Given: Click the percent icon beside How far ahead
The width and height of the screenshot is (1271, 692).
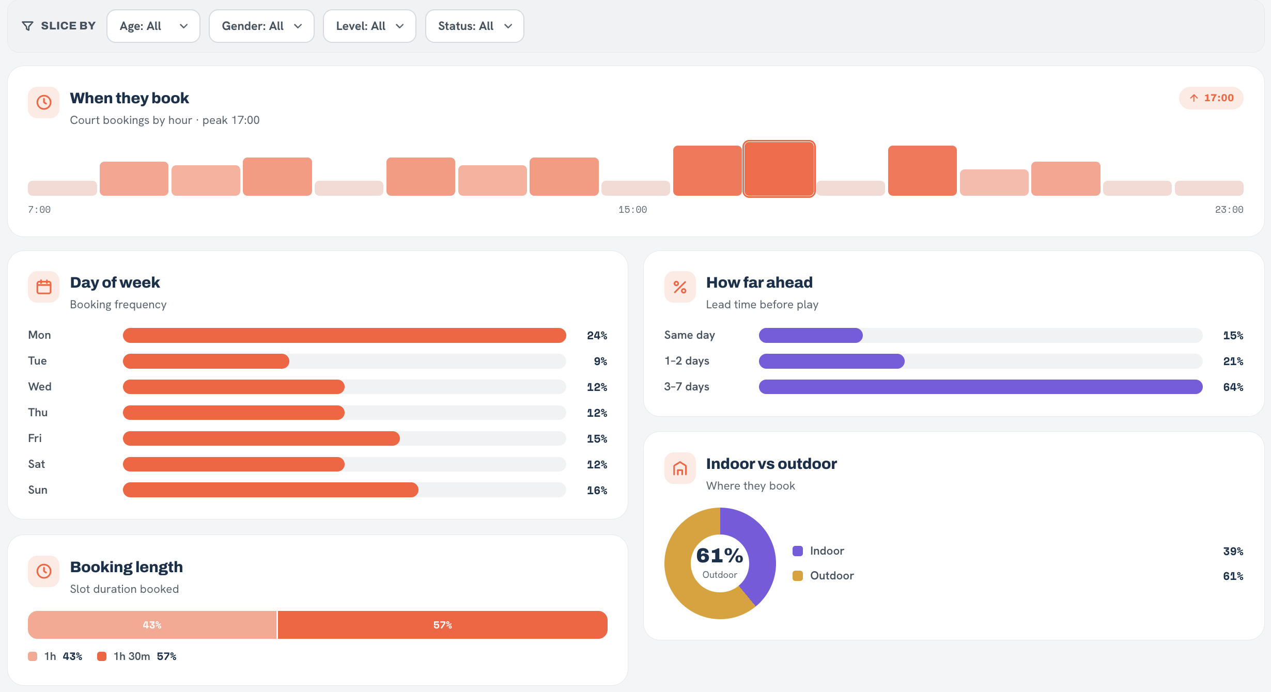Looking at the screenshot, I should [680, 287].
